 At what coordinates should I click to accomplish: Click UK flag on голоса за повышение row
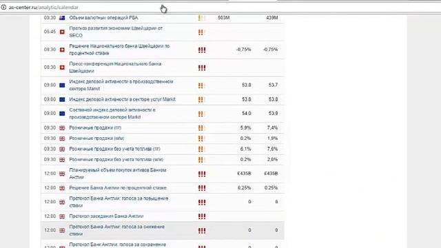62,202
